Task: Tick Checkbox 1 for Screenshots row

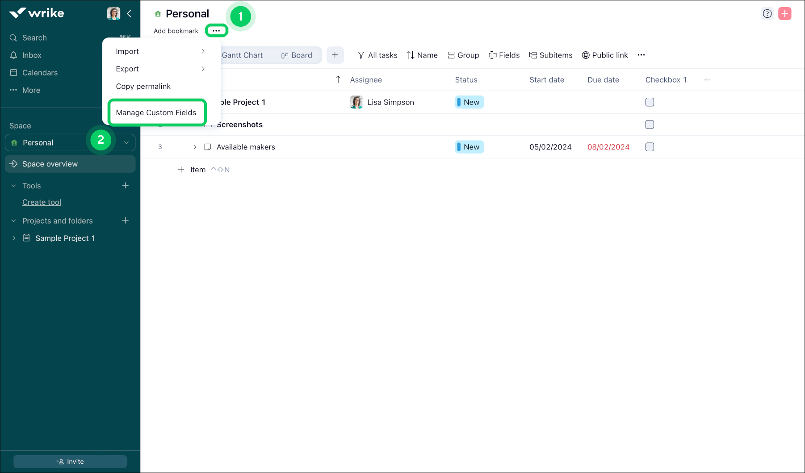Action: (x=650, y=124)
